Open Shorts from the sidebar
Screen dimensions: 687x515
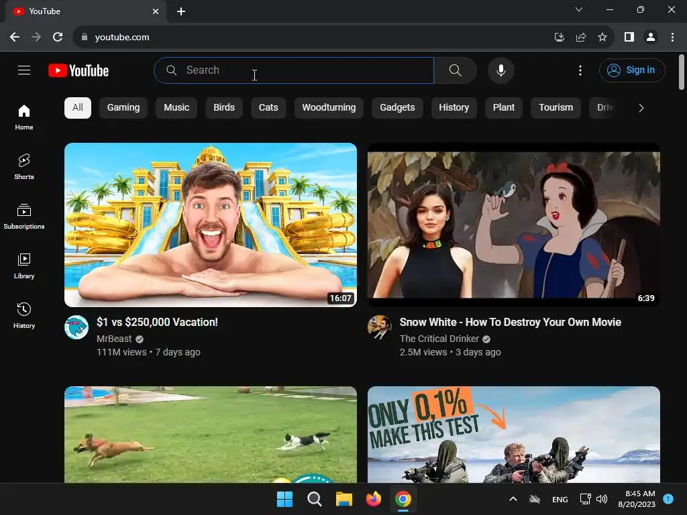pyautogui.click(x=24, y=167)
